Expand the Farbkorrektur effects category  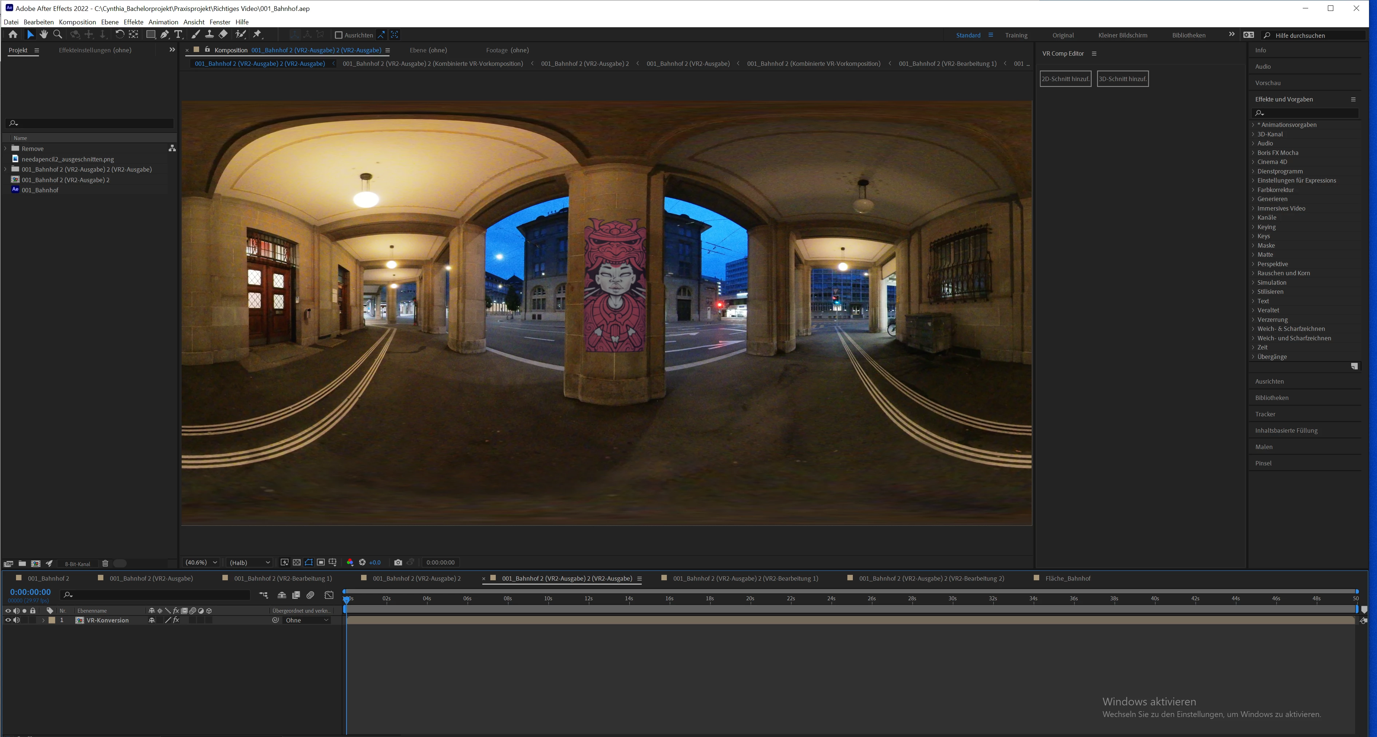coord(1253,190)
